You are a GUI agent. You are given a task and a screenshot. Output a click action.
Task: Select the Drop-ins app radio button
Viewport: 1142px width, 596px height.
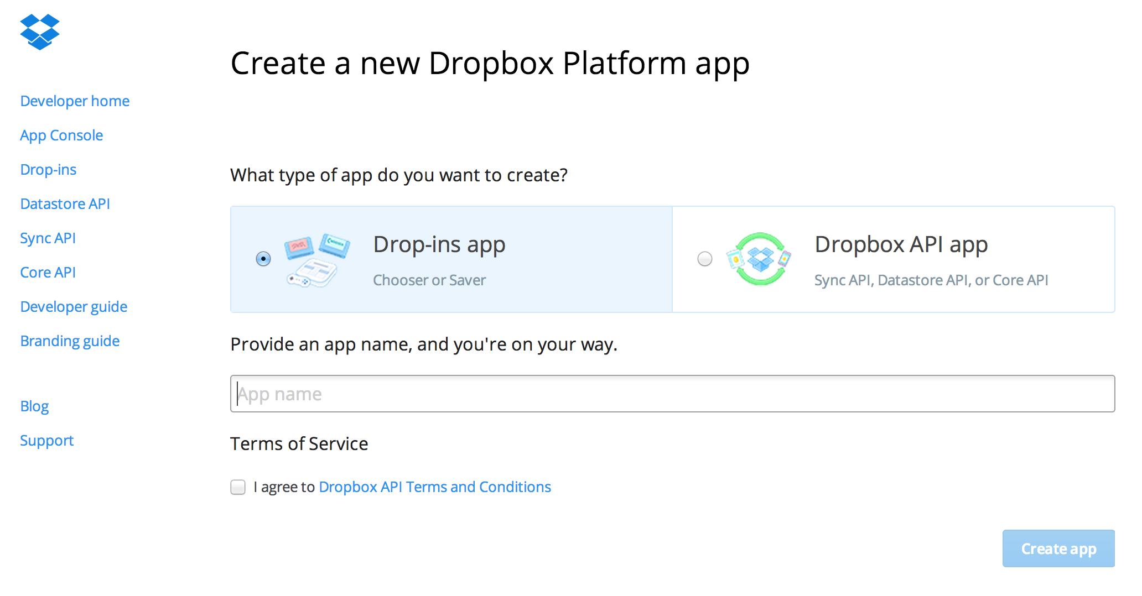click(263, 259)
